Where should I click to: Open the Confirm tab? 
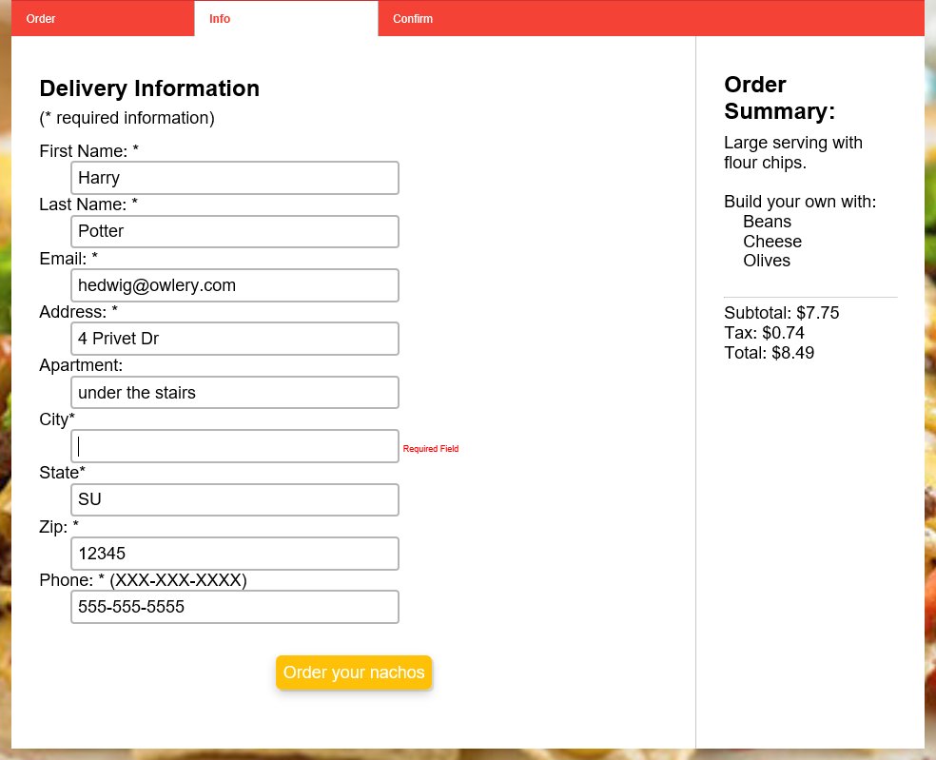tap(413, 19)
